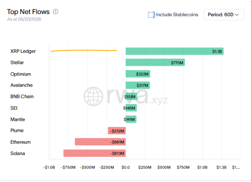Click the Top Net Flows heading
Viewport: 252px width, 182px height.
[x=28, y=12]
